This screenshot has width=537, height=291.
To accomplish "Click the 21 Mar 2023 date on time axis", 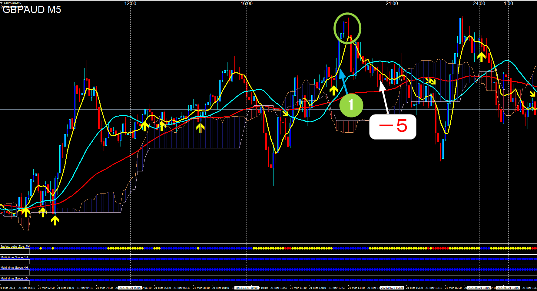I will [x=8, y=288].
